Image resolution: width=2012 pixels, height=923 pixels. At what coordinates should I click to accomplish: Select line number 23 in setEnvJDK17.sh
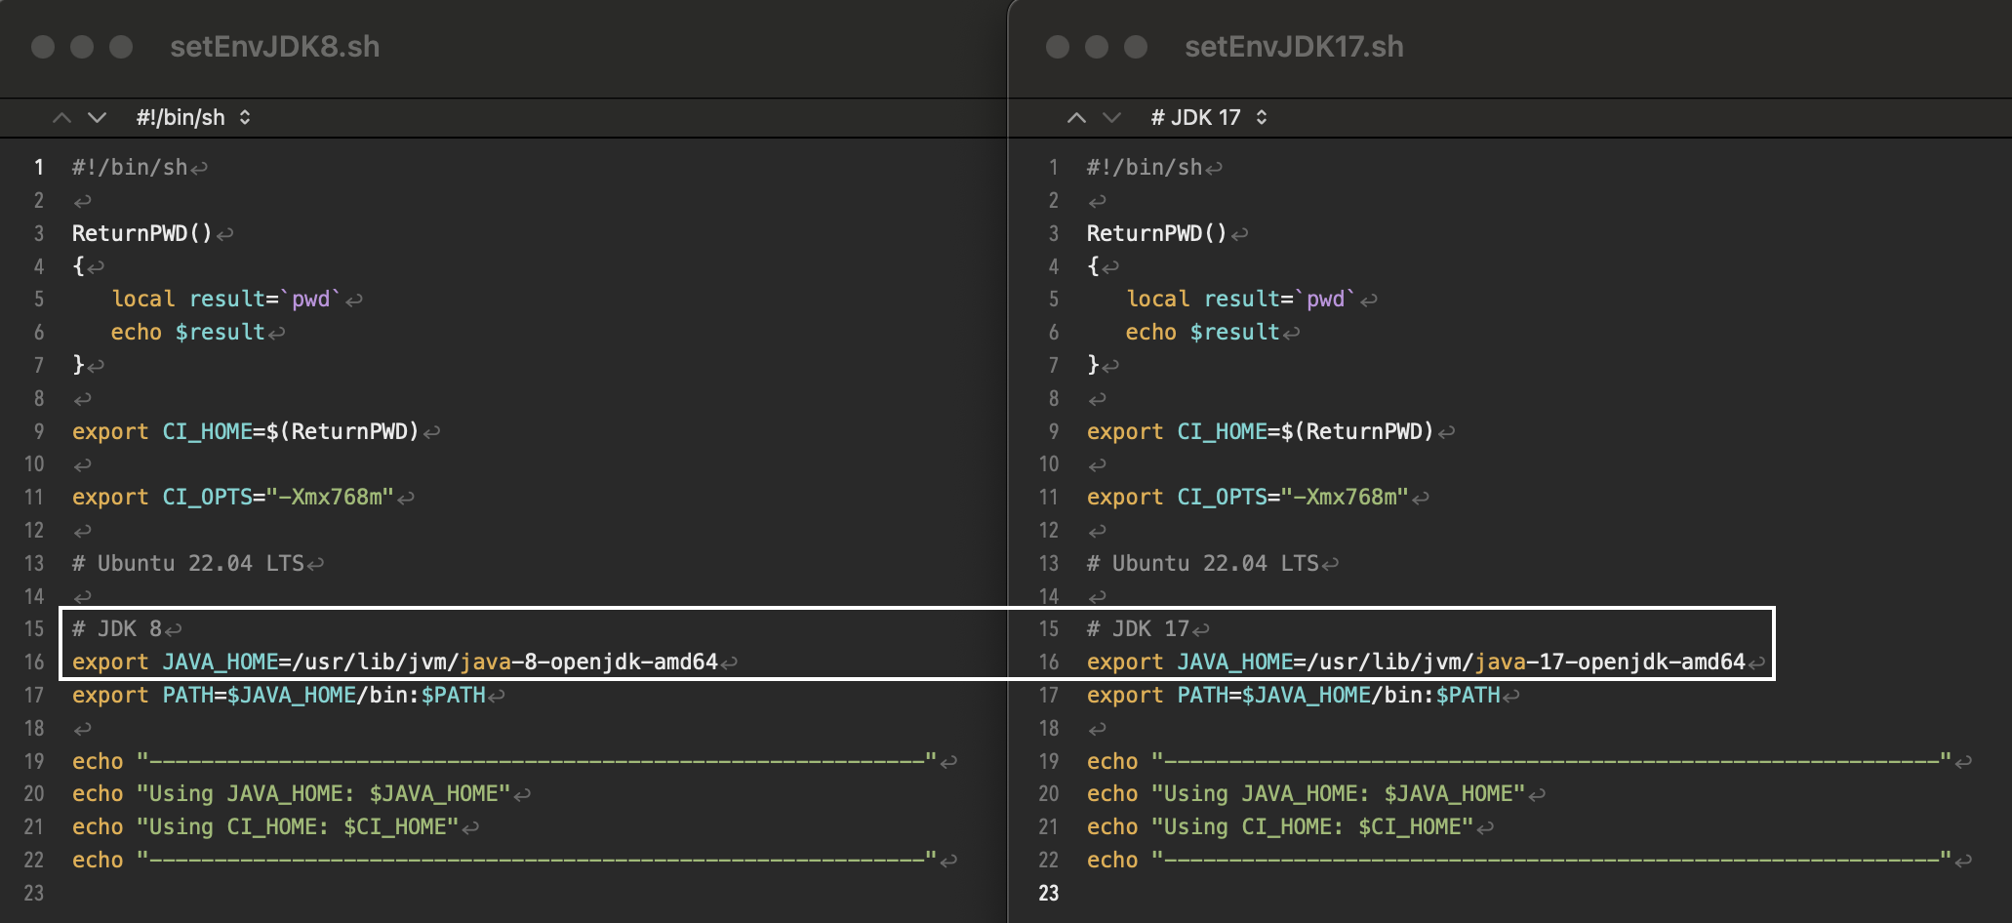[1049, 893]
